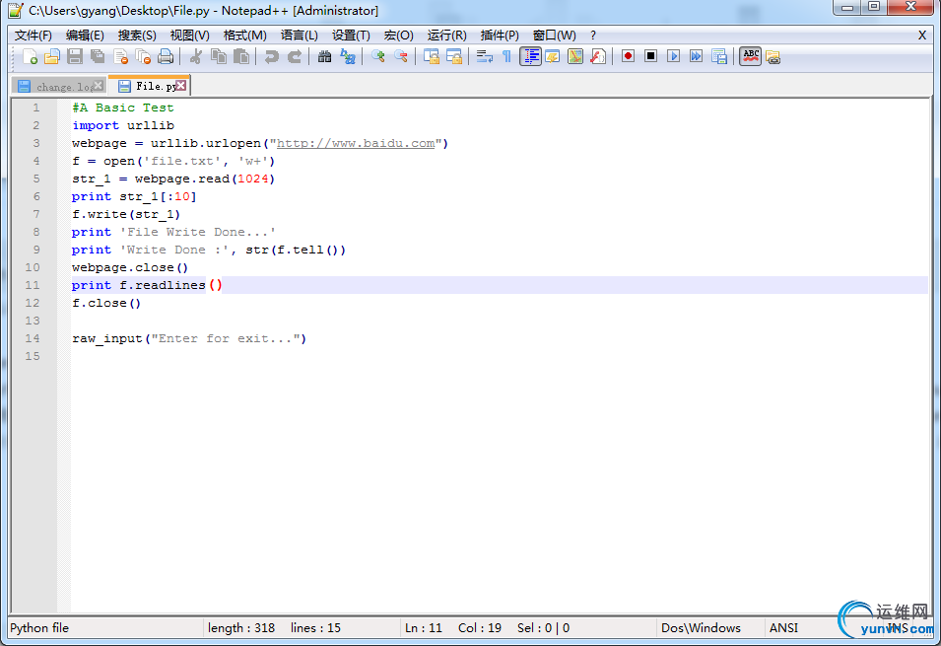The image size is (941, 646).
Task: Save the current recorded macro icon
Action: pos(719,57)
